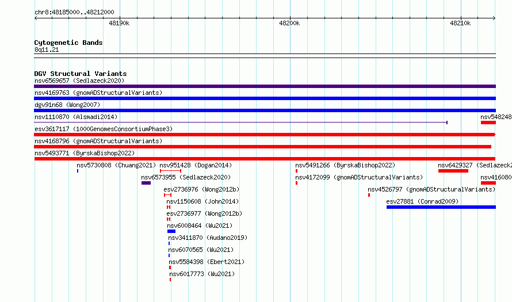The height and width of the screenshot is (302, 512).
Task: Open nsv4526797 (gnomADStructuralVariants) label
Action: [x=431, y=189]
